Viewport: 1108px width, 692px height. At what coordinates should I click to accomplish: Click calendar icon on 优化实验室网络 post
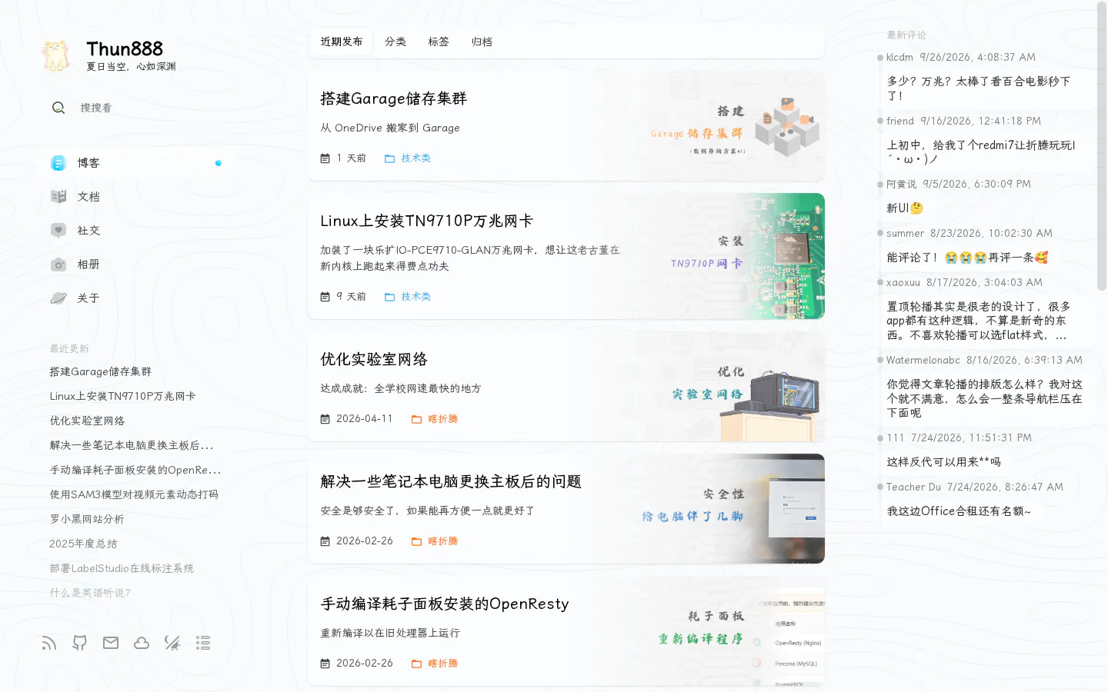tap(325, 419)
